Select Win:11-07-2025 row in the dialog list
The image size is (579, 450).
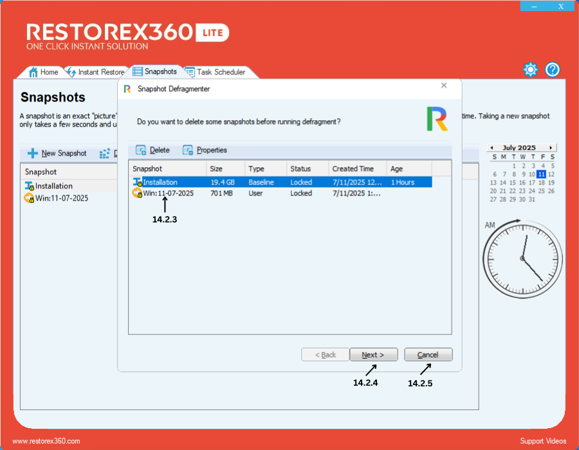pos(168,194)
